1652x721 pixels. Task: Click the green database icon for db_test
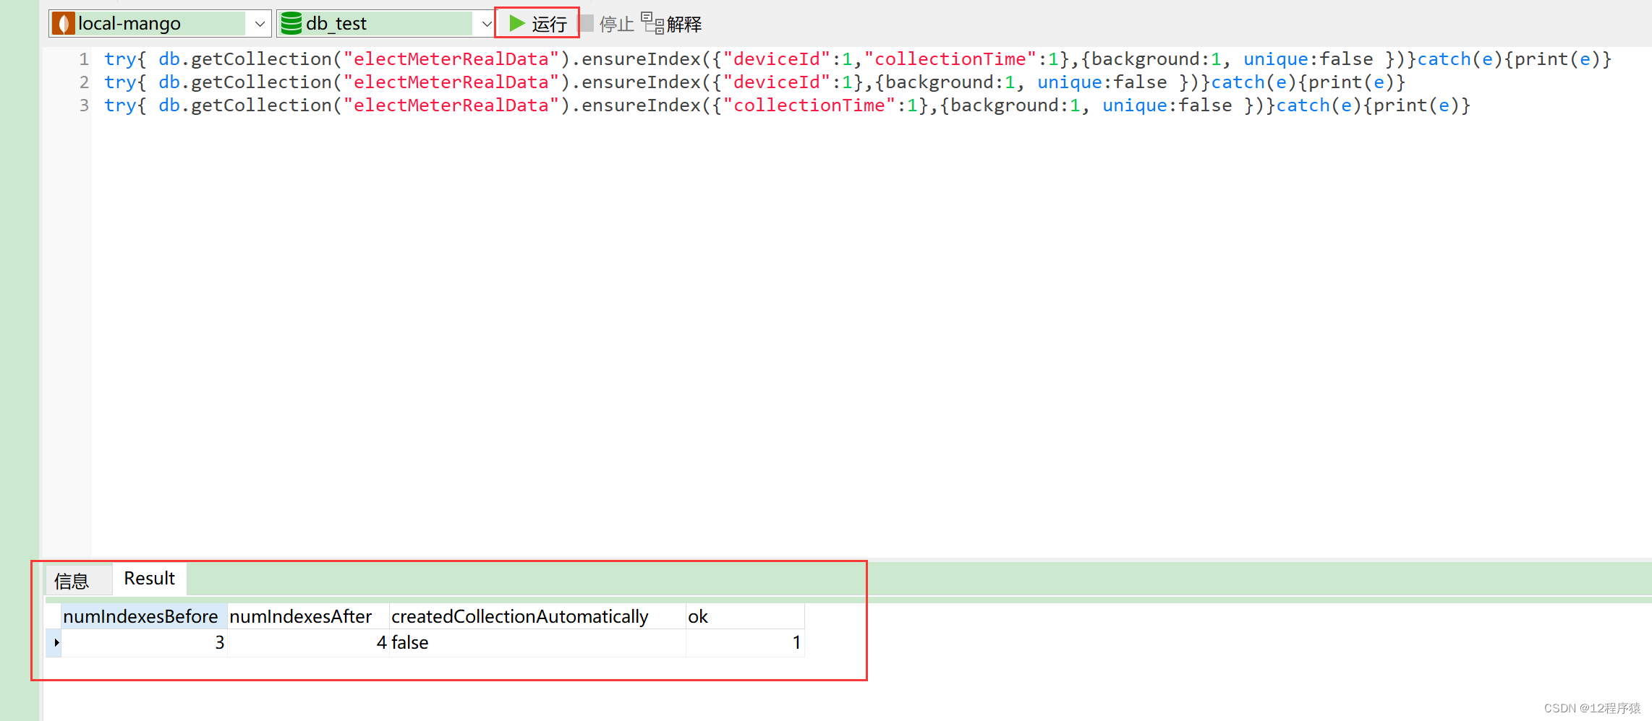click(x=291, y=24)
